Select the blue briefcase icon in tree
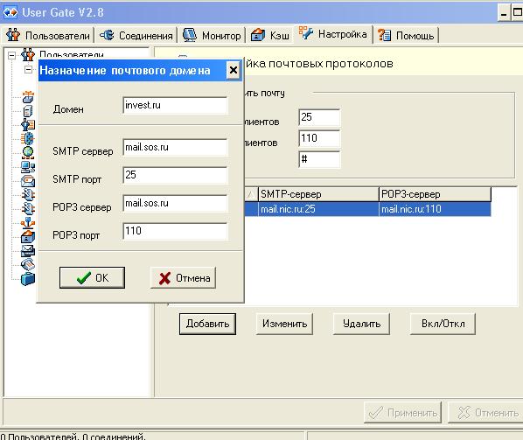The height and width of the screenshot is (440, 523). click(28, 279)
